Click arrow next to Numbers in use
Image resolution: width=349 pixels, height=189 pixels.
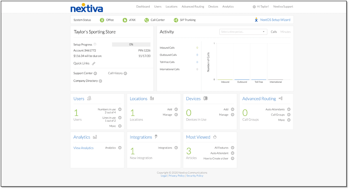120,109
